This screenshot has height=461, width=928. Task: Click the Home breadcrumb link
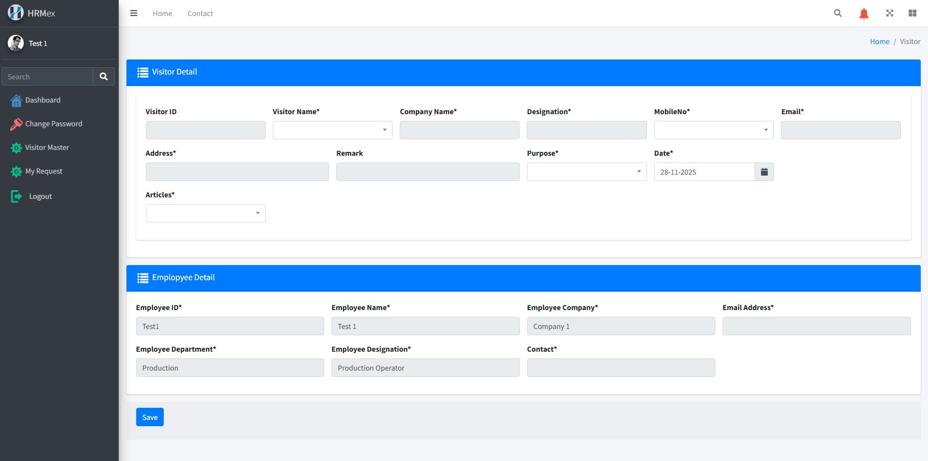click(x=879, y=42)
